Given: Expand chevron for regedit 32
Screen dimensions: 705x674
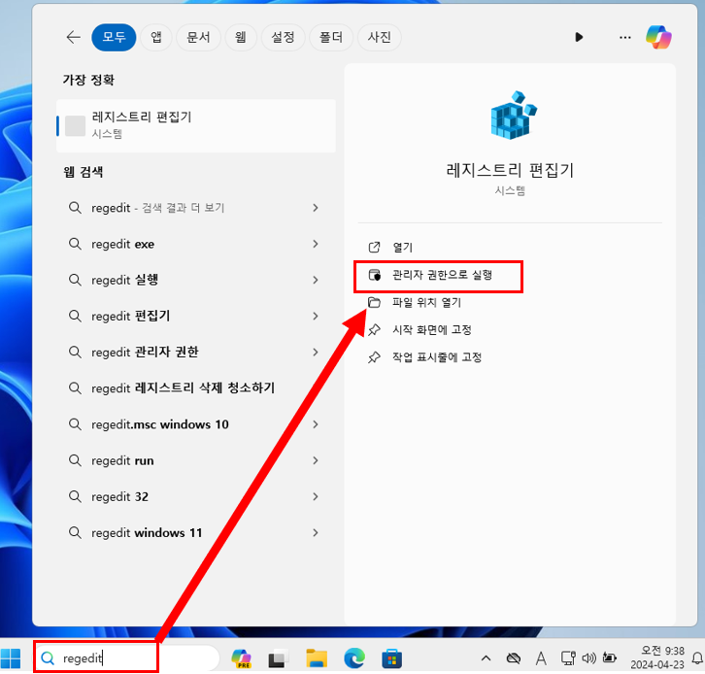Looking at the screenshot, I should coord(316,496).
